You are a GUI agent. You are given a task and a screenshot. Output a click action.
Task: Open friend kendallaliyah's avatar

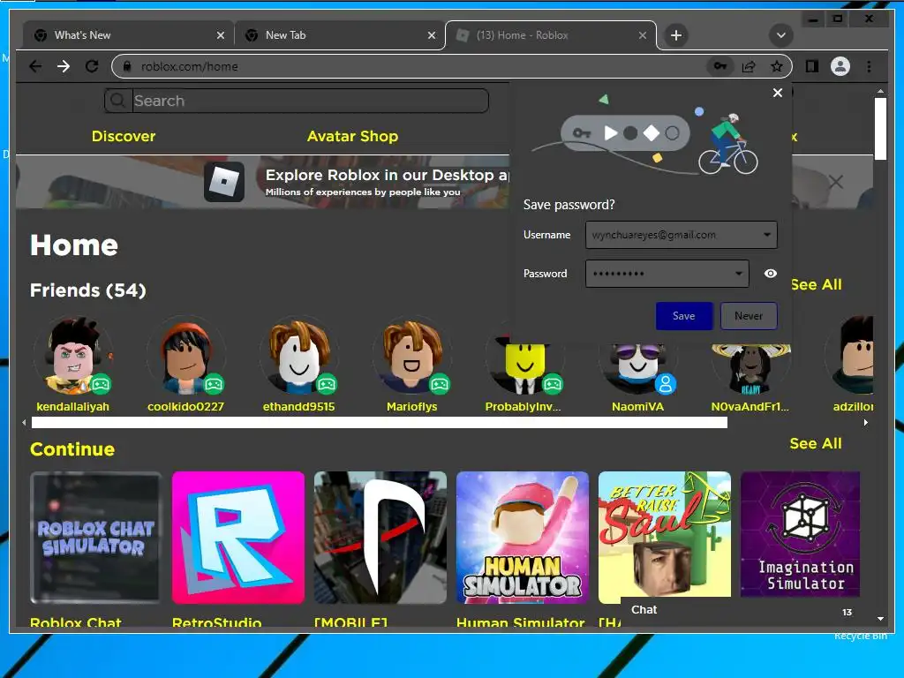(x=72, y=355)
